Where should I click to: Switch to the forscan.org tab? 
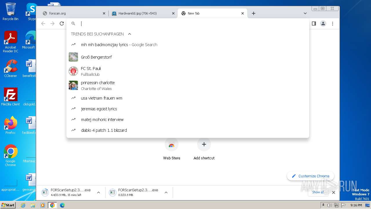(x=74, y=13)
